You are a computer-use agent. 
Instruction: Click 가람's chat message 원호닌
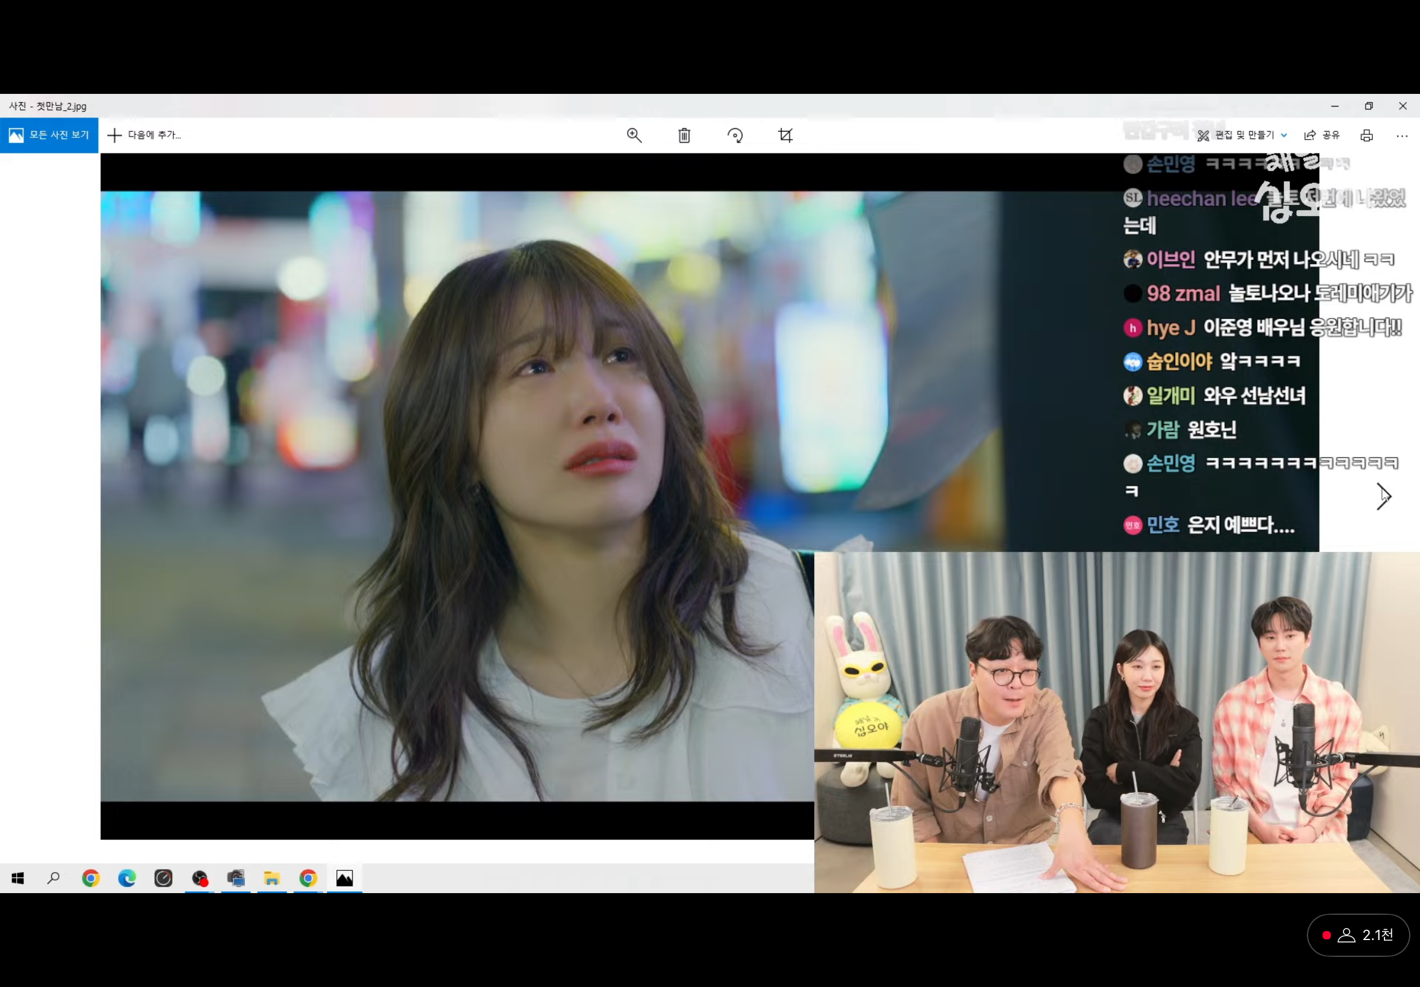(1212, 429)
